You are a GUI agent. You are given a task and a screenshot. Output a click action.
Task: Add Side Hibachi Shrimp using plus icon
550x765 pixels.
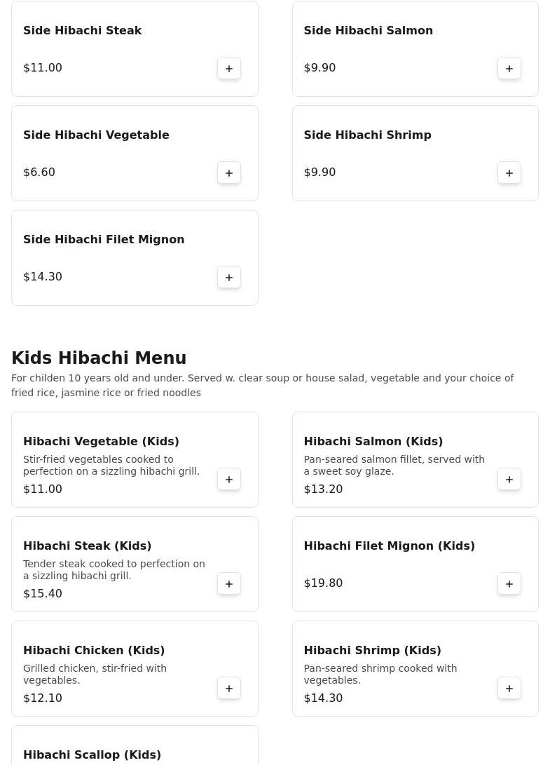coord(509,172)
